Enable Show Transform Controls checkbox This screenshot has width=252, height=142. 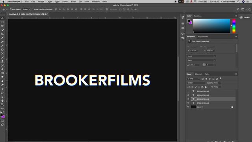click(x=32, y=9)
